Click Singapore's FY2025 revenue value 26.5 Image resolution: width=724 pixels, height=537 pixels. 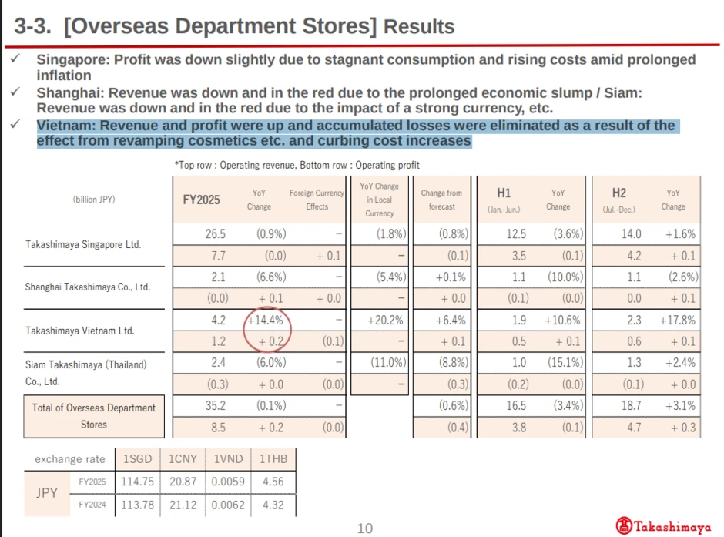[x=216, y=233]
